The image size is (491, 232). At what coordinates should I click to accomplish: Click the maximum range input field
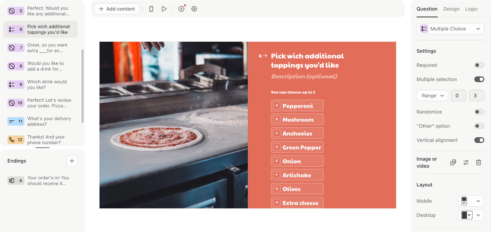tap(476, 96)
